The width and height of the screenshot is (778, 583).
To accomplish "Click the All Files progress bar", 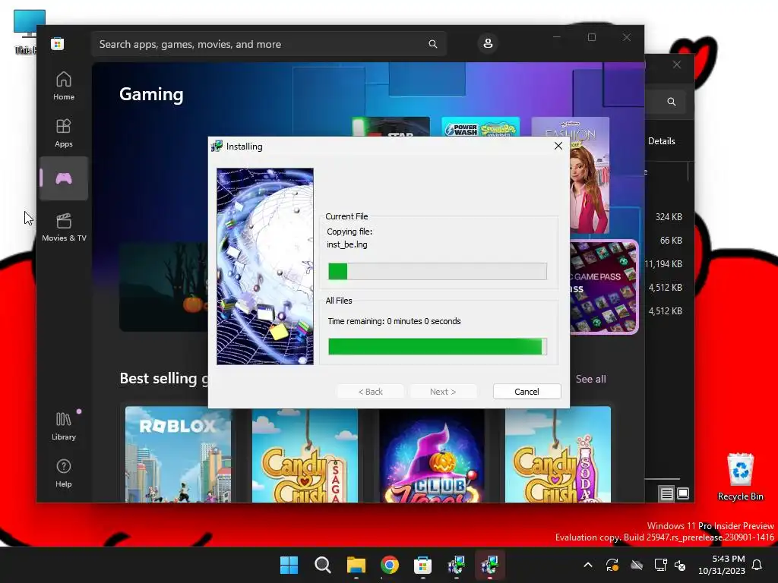I will pyautogui.click(x=438, y=346).
